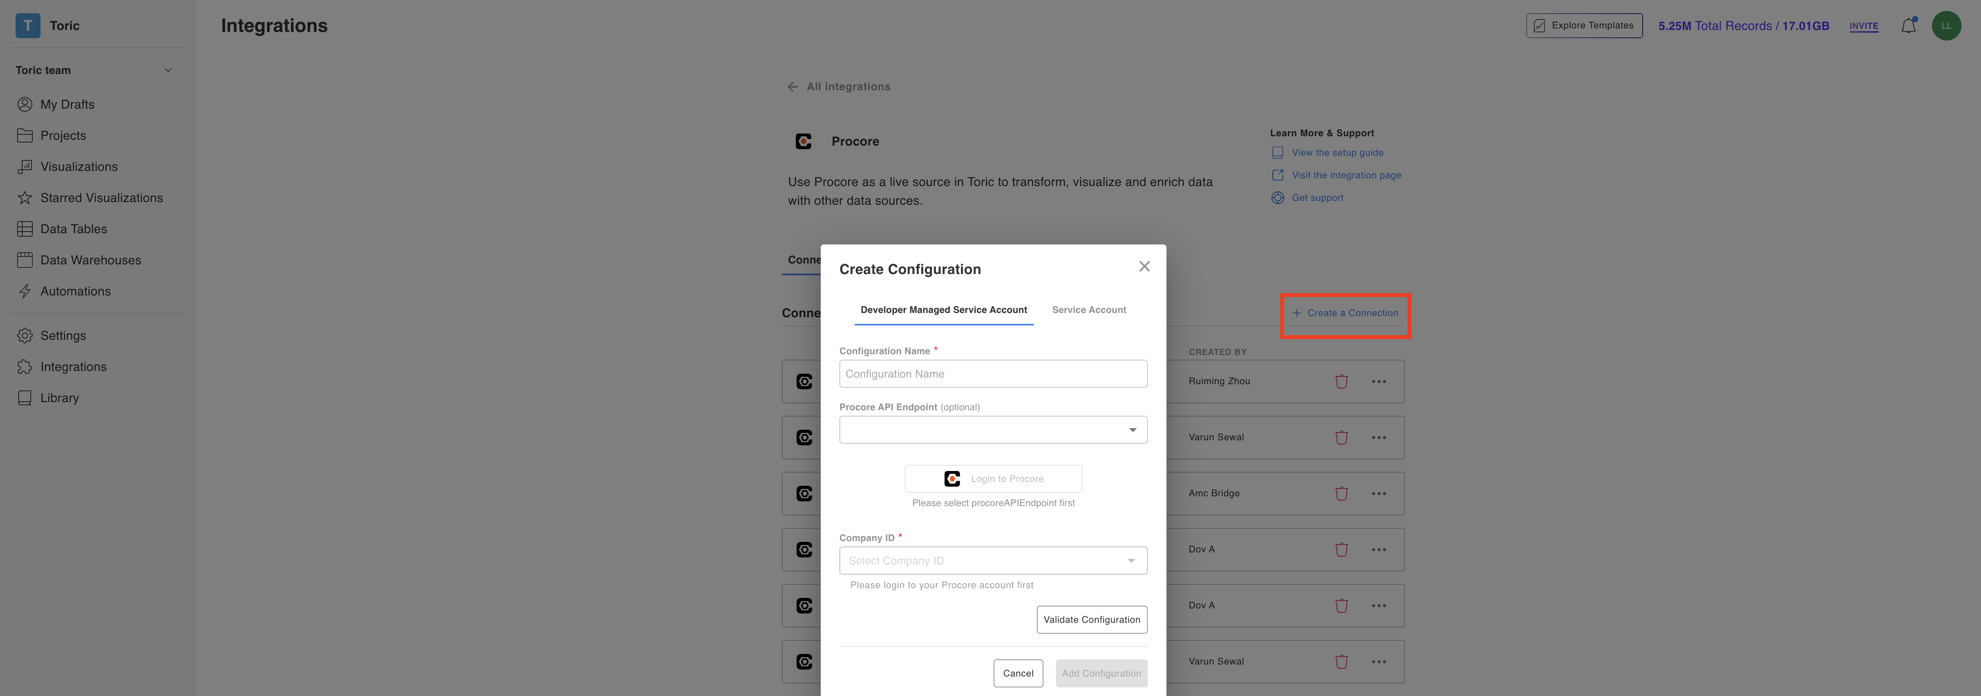Click the notifications bell icon

click(x=1908, y=25)
